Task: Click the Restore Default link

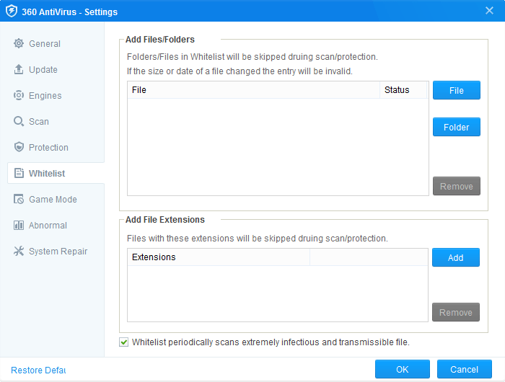Action: pyautogui.click(x=38, y=370)
